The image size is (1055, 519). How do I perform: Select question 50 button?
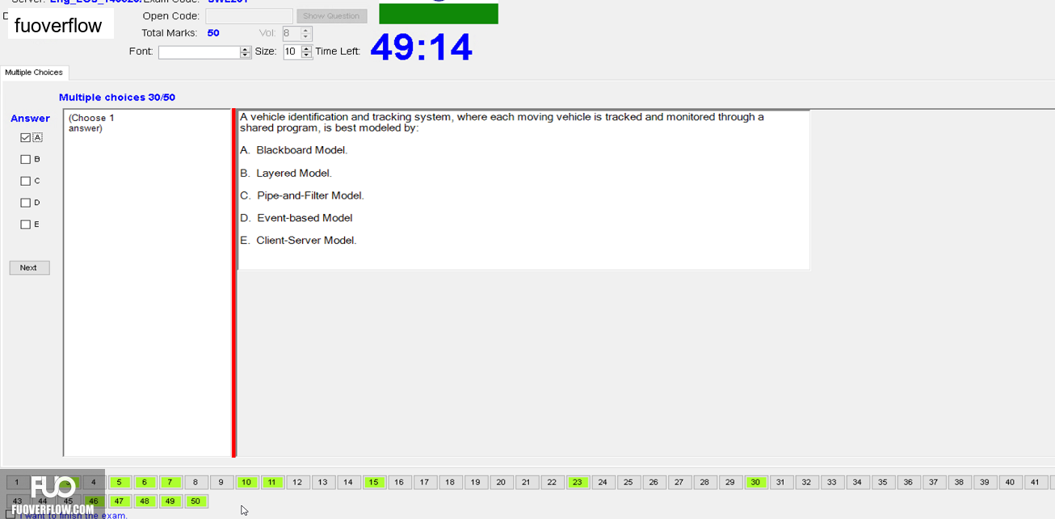195,501
